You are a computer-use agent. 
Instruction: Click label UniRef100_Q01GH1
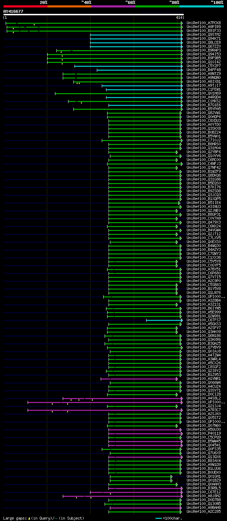[204, 476]
